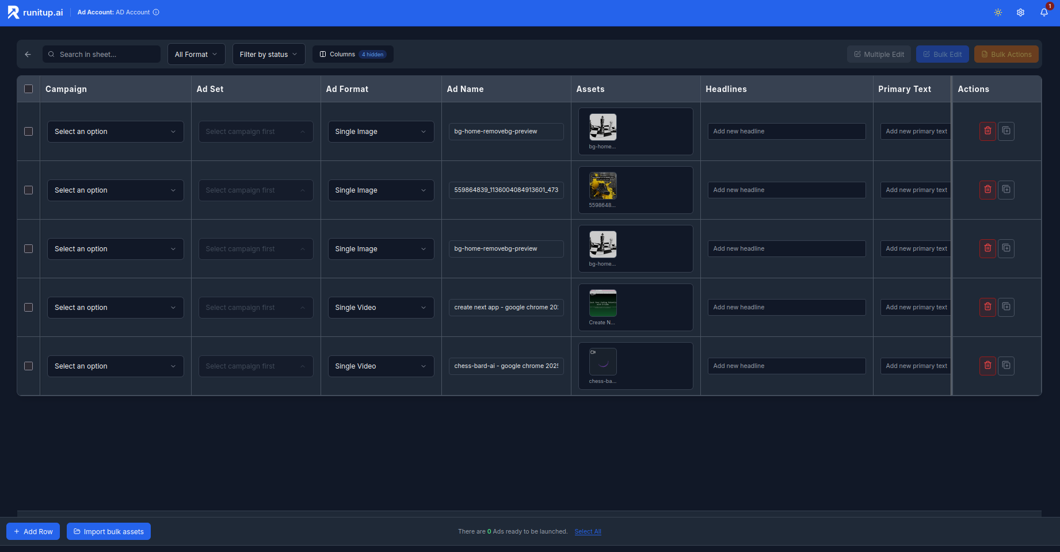Select the chess-bard-ai row checkbox
The height and width of the screenshot is (552, 1060).
(28, 366)
